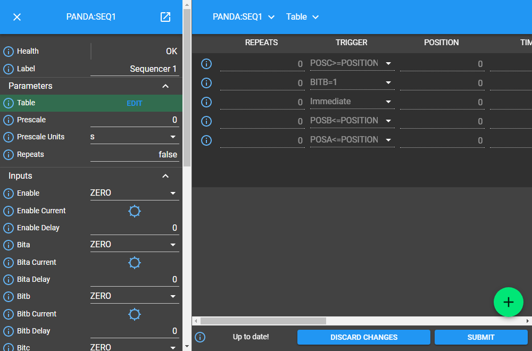Click the SUBMIT button
Viewport: 532px width, 351px height.
(481, 337)
